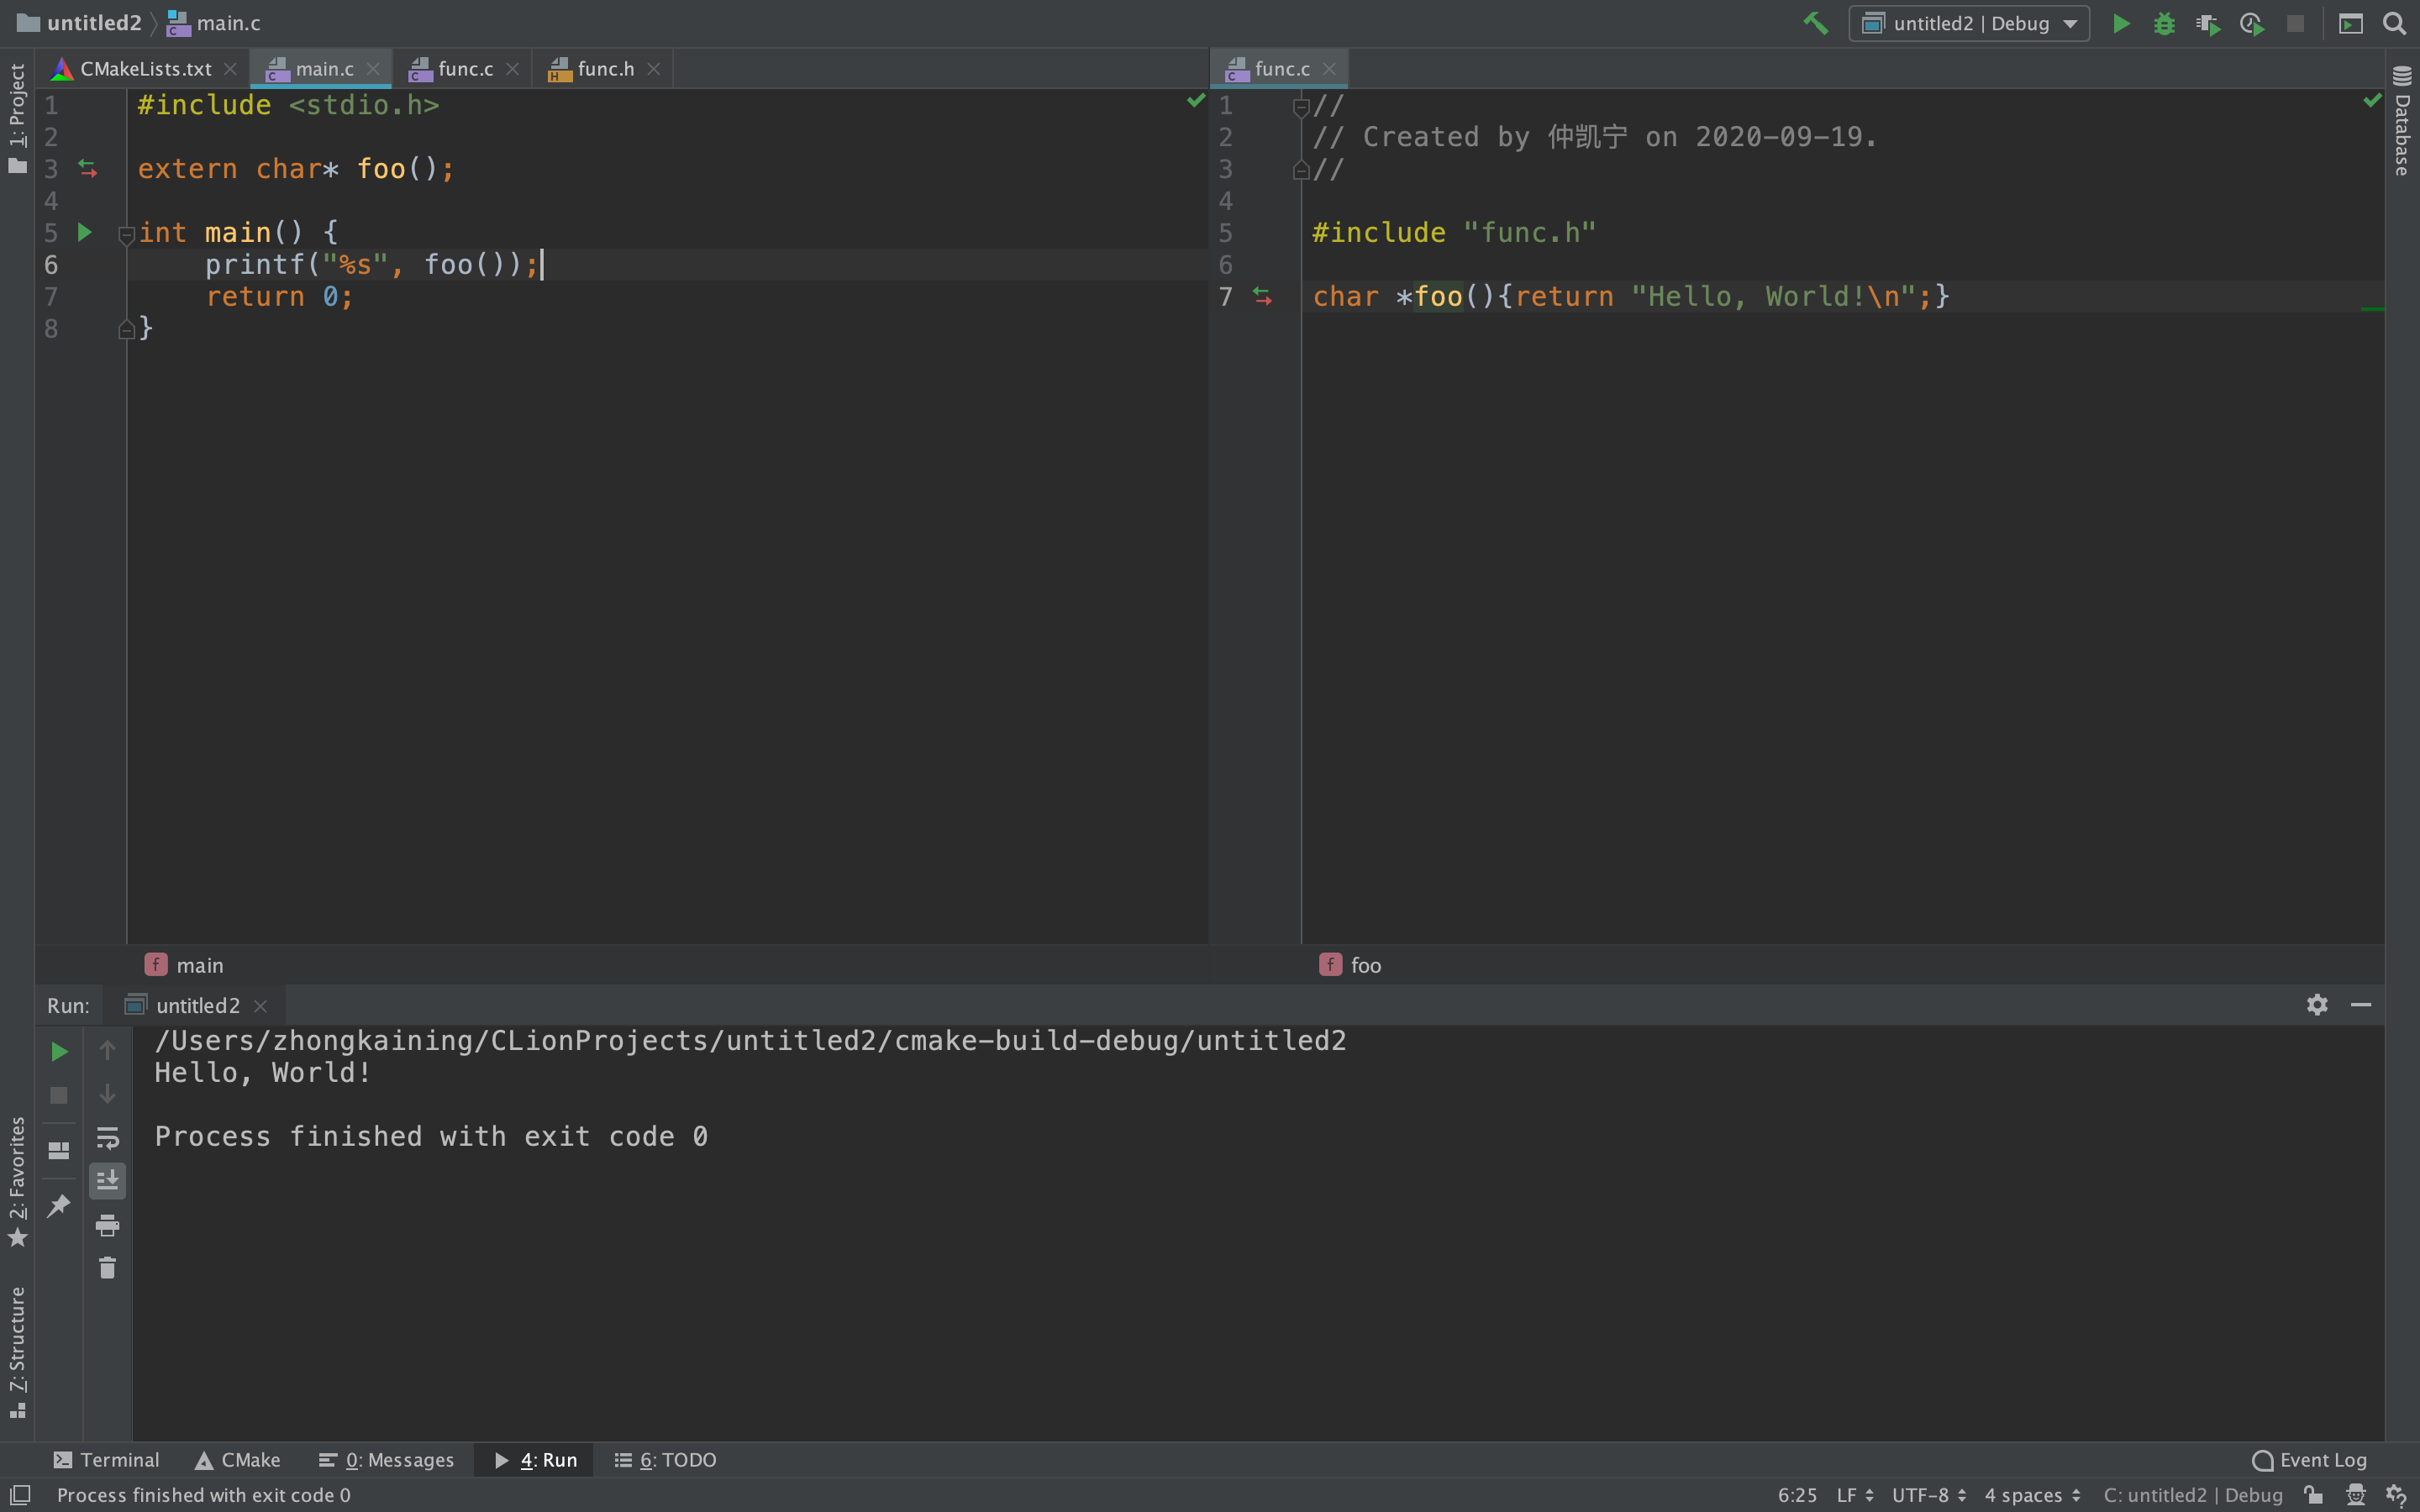
Task: Click the terminal-style window icon in top toolbar
Action: [x=2350, y=23]
